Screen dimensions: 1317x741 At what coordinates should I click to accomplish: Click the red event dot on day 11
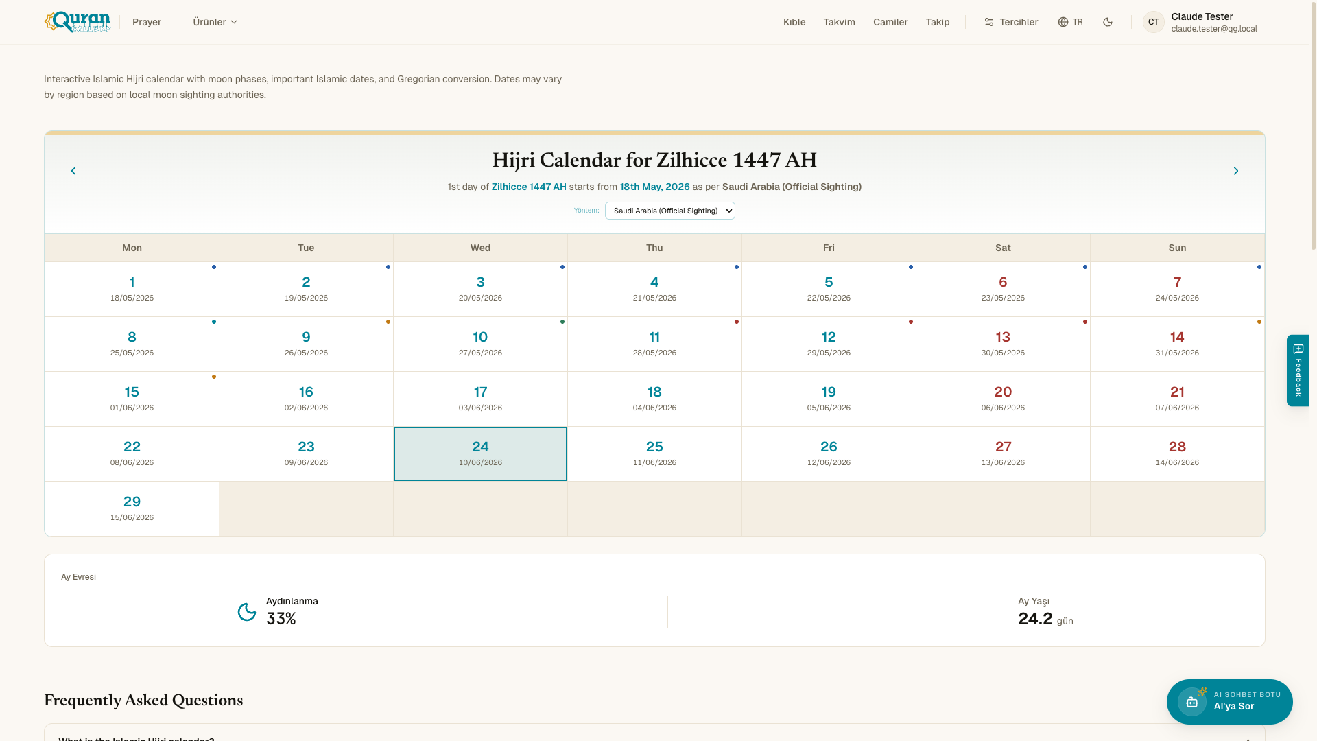[737, 322]
